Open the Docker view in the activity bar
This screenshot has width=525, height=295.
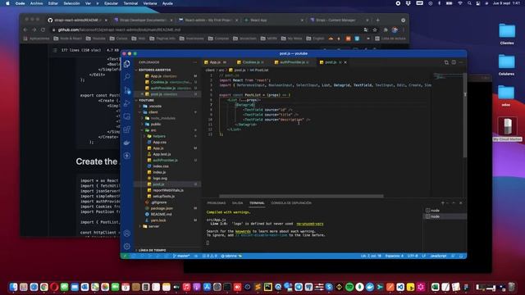[127, 143]
